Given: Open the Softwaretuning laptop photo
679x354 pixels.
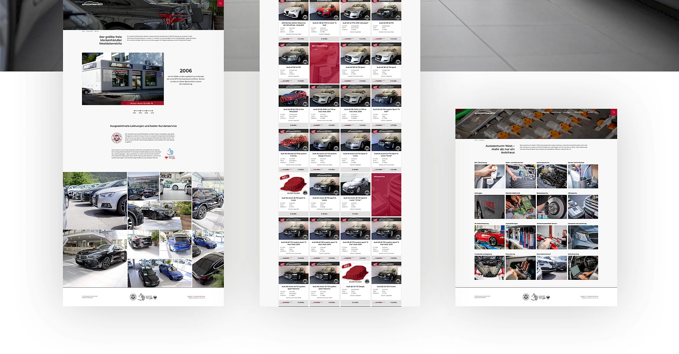Looking at the screenshot, I should click(x=583, y=268).
